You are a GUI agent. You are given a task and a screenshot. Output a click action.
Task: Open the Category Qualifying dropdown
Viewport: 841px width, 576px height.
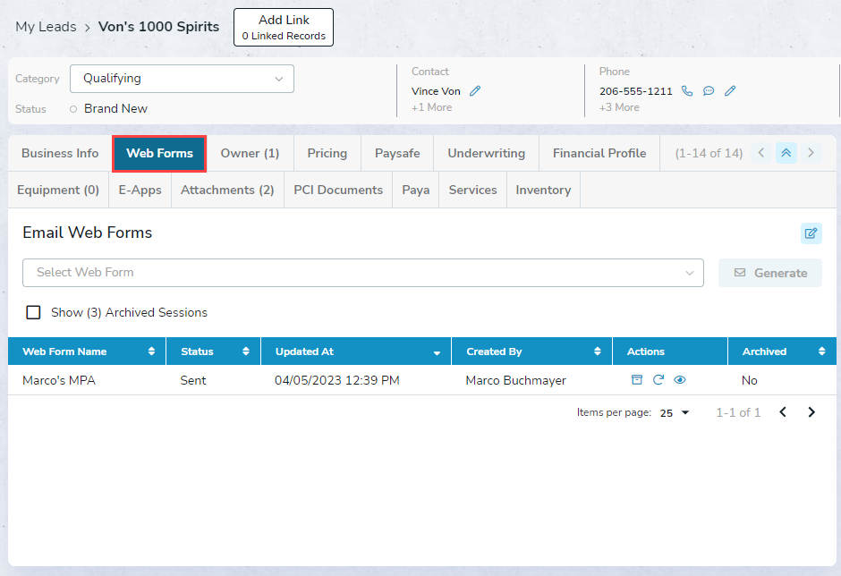coord(182,79)
